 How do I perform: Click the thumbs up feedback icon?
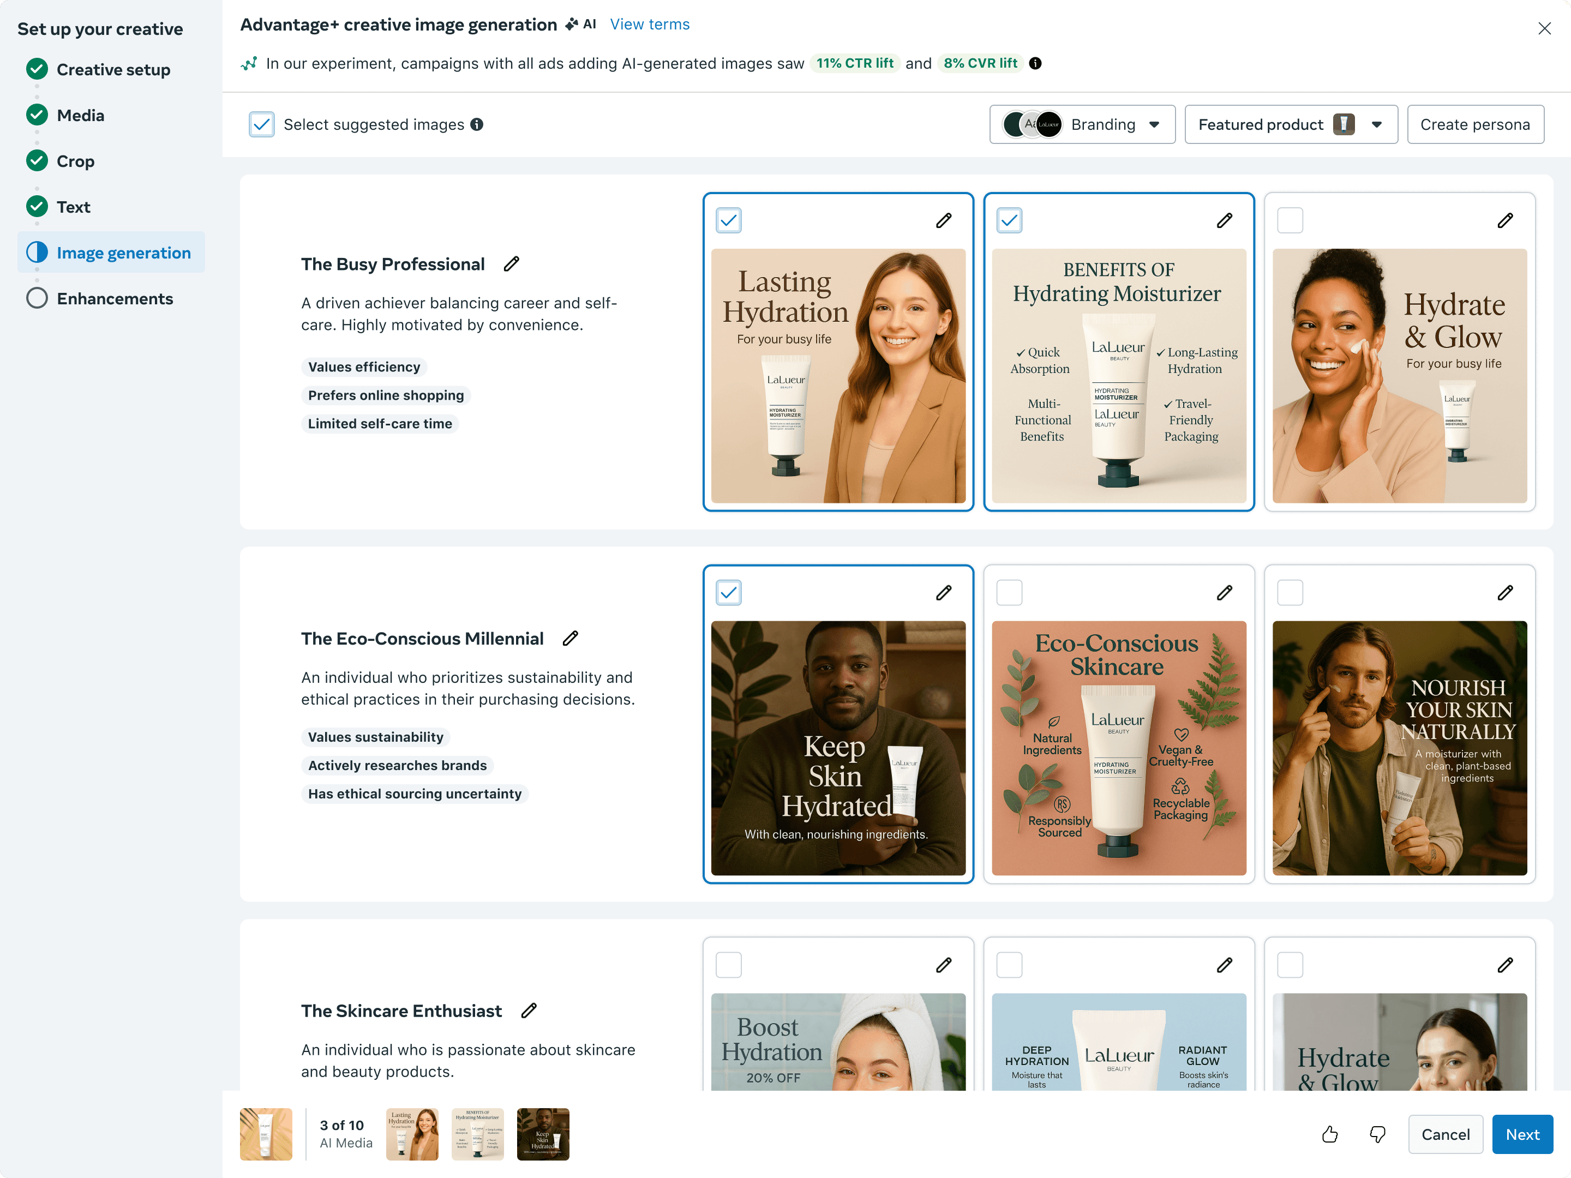pyautogui.click(x=1329, y=1135)
